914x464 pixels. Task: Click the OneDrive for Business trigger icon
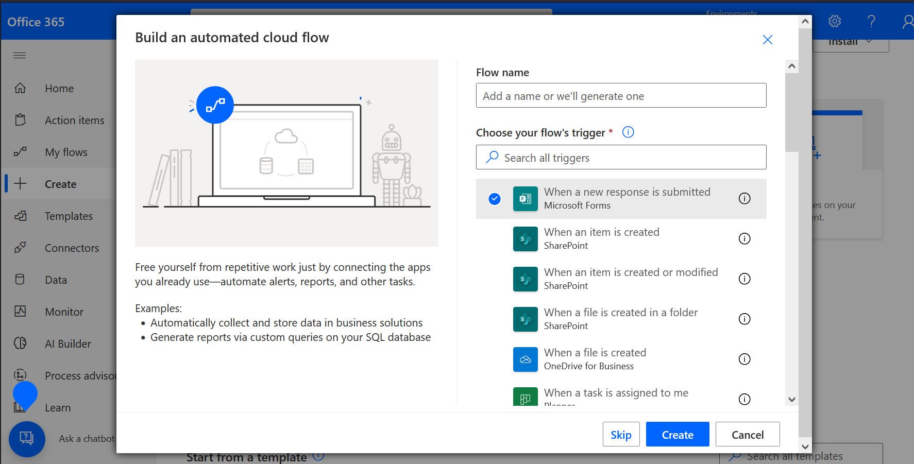coord(525,359)
